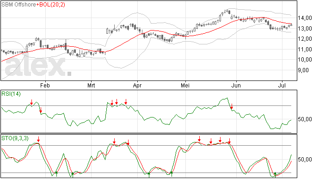Click the 50,00 level on STO panel
Screen dimensions: 319x179
305,160
